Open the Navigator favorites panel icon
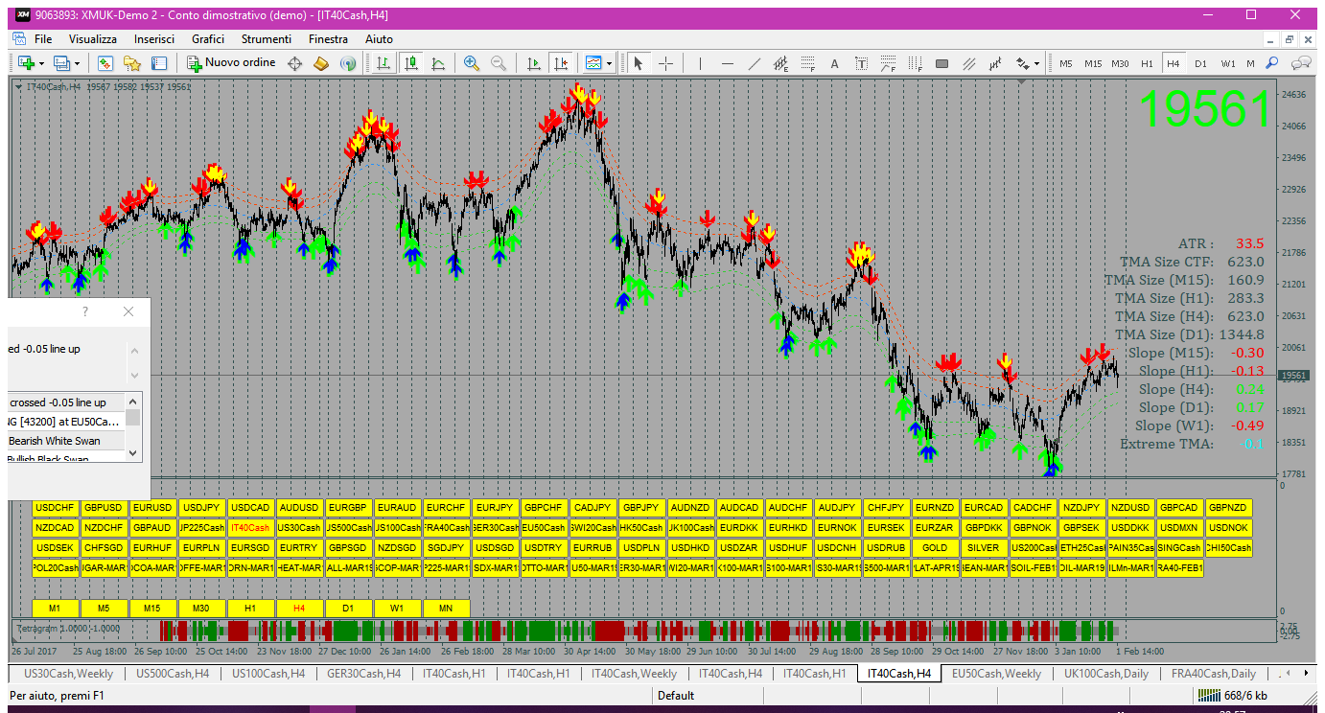Viewport: 1325px width, 713px height. point(132,63)
